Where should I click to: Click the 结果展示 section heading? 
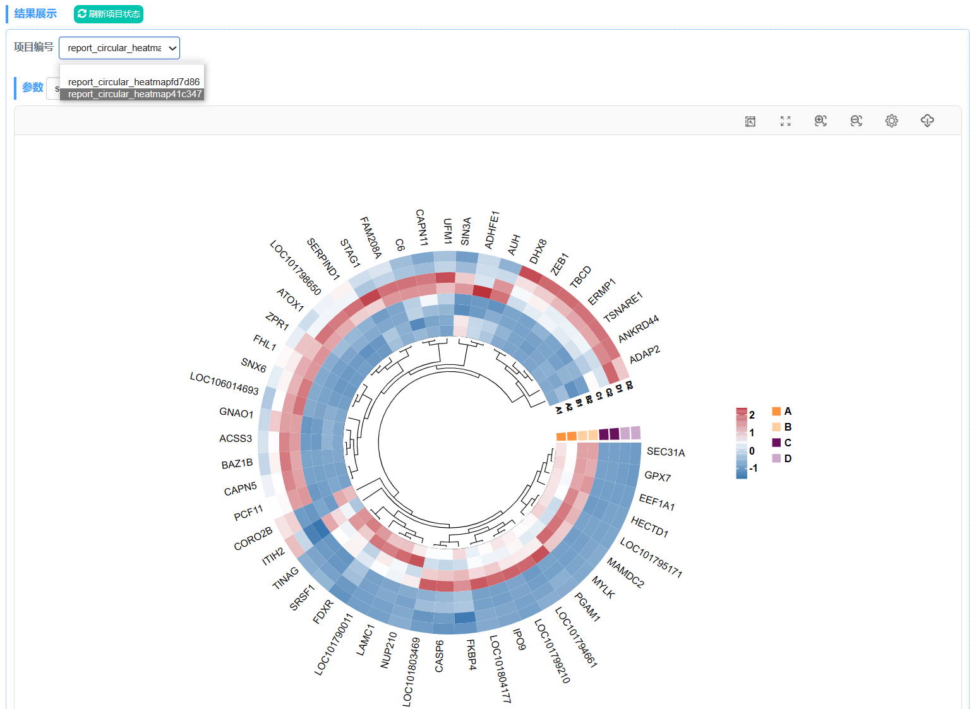(x=35, y=14)
